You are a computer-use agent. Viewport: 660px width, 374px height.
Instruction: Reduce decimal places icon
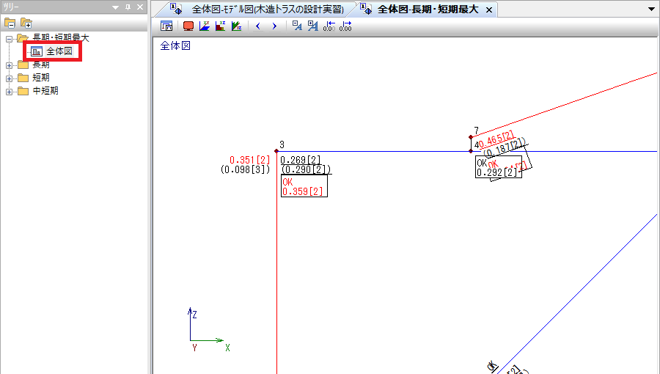point(329,26)
